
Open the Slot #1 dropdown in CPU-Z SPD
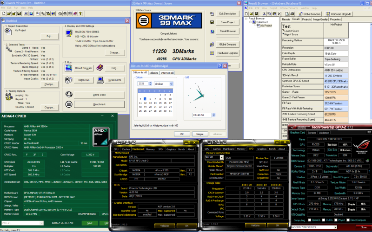222,157
